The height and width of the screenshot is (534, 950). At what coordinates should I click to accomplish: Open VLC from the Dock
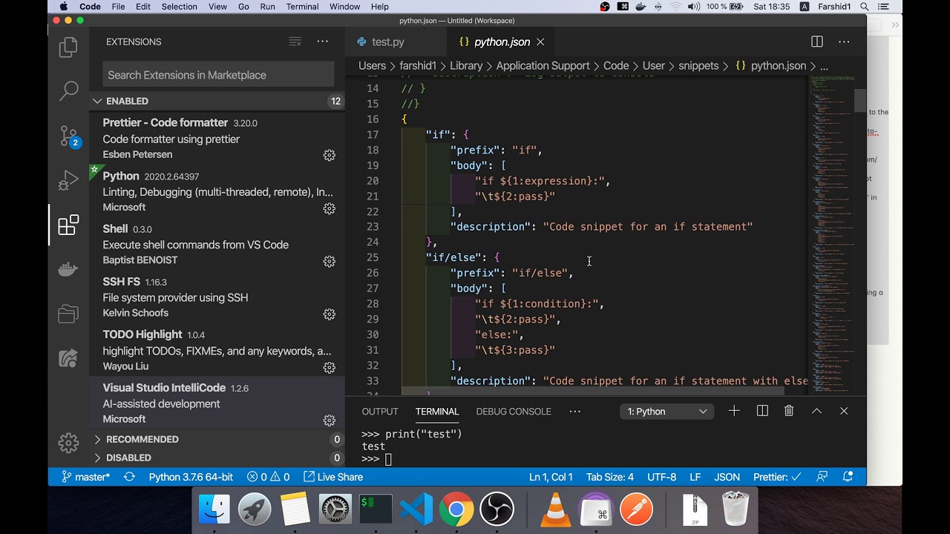[555, 510]
